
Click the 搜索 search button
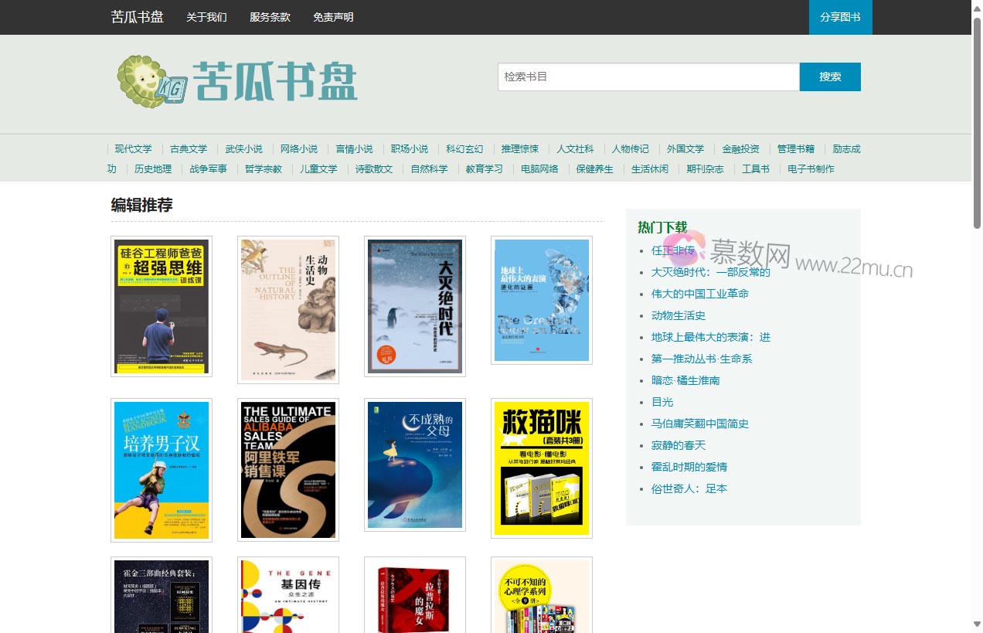[x=830, y=77]
